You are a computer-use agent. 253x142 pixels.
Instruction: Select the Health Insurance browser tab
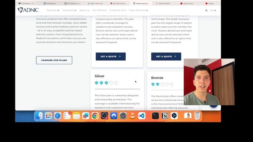141,4
